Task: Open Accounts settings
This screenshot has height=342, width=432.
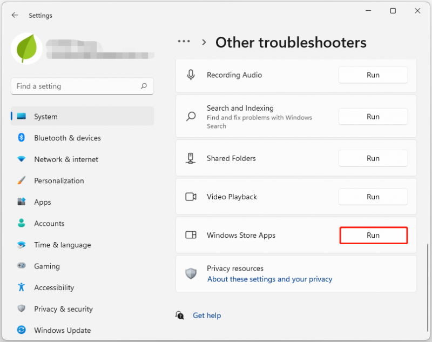Action: [x=82, y=223]
